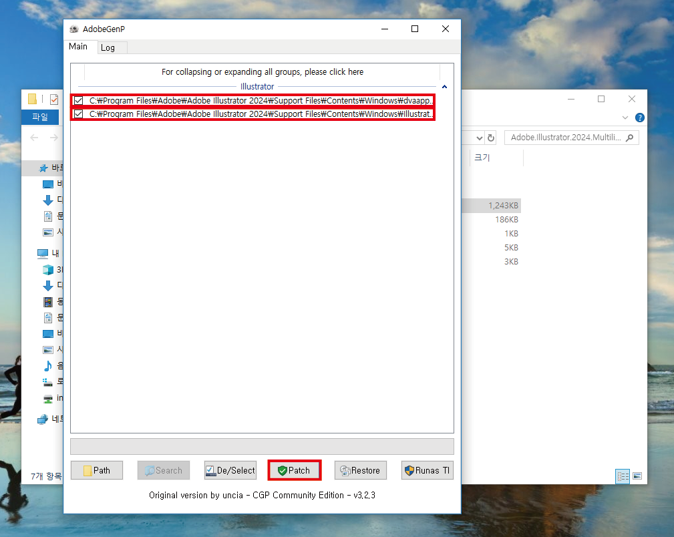The image size is (674, 537).
Task: Click the 크기 column header
Action: [x=482, y=158]
